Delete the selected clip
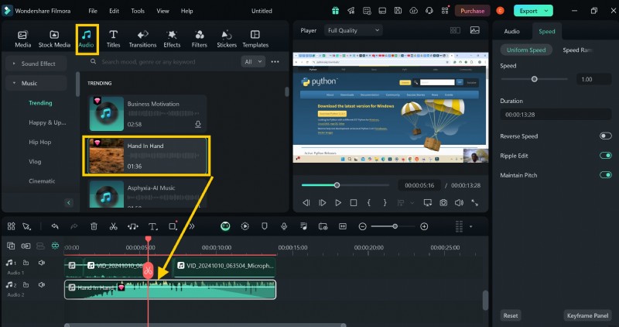619x327 pixels. point(94,226)
